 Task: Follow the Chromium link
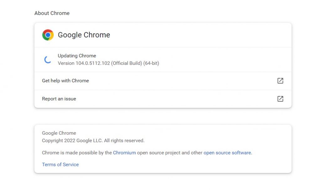(124, 153)
